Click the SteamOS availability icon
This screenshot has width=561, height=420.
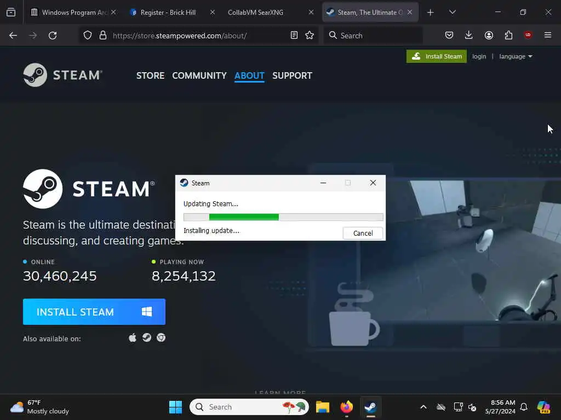pyautogui.click(x=147, y=337)
